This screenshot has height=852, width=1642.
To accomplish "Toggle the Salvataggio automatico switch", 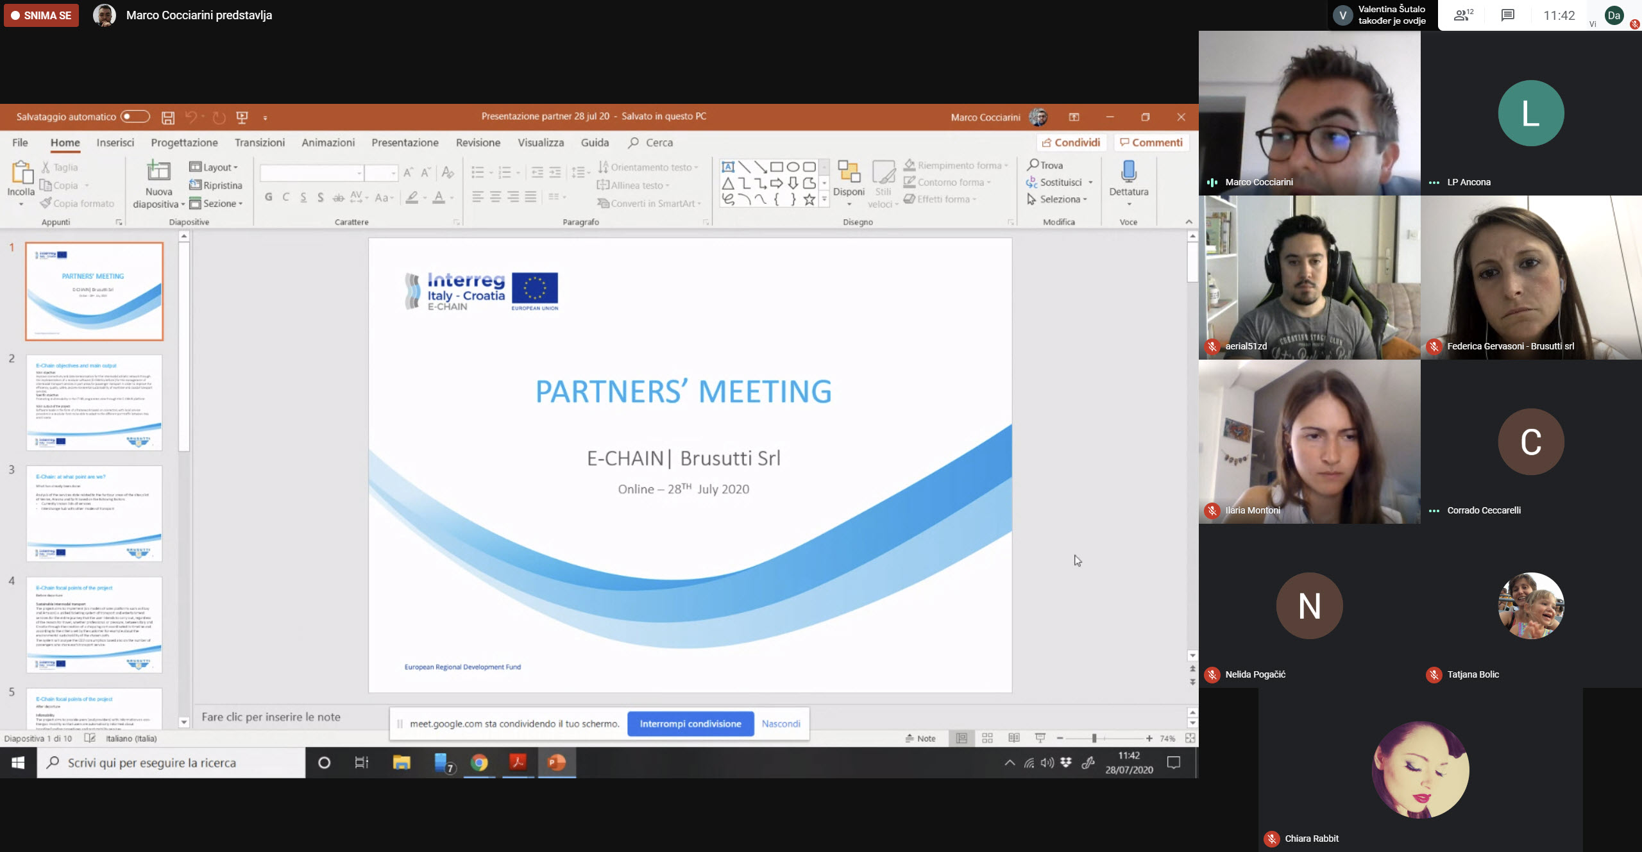I will pos(135,117).
